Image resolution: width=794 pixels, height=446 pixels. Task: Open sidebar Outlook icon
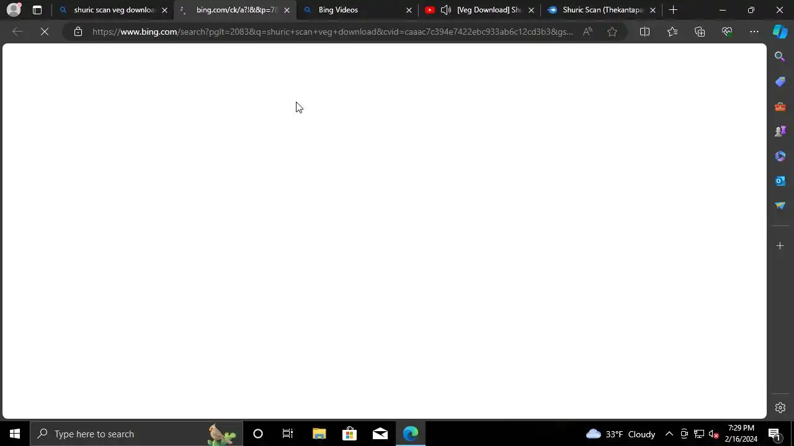click(780, 181)
